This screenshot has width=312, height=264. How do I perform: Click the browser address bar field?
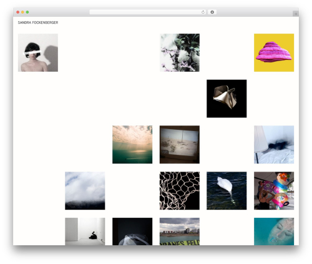click(x=148, y=12)
